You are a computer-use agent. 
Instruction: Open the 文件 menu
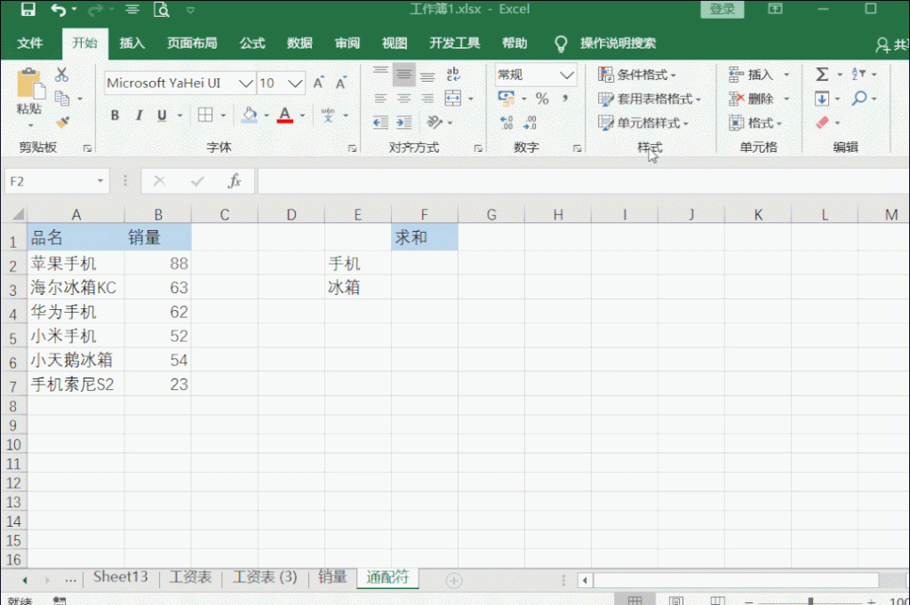tap(29, 43)
